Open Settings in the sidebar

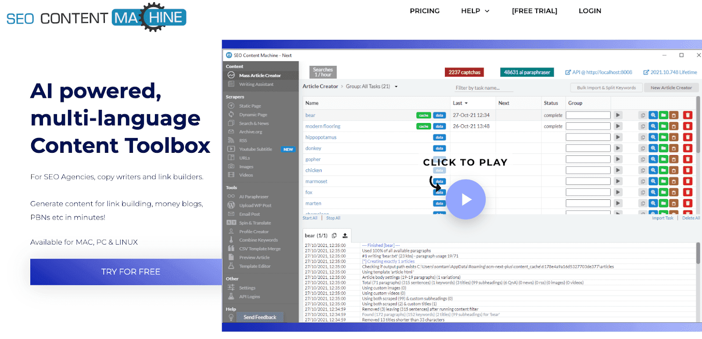click(x=247, y=288)
